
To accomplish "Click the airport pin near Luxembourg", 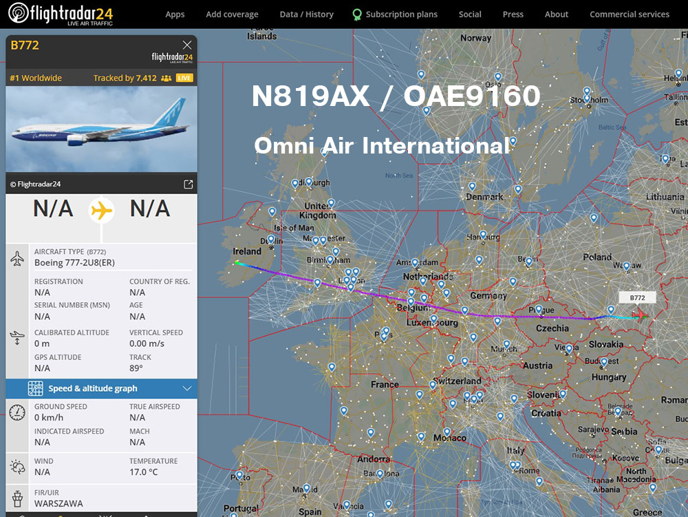I will coord(433,319).
